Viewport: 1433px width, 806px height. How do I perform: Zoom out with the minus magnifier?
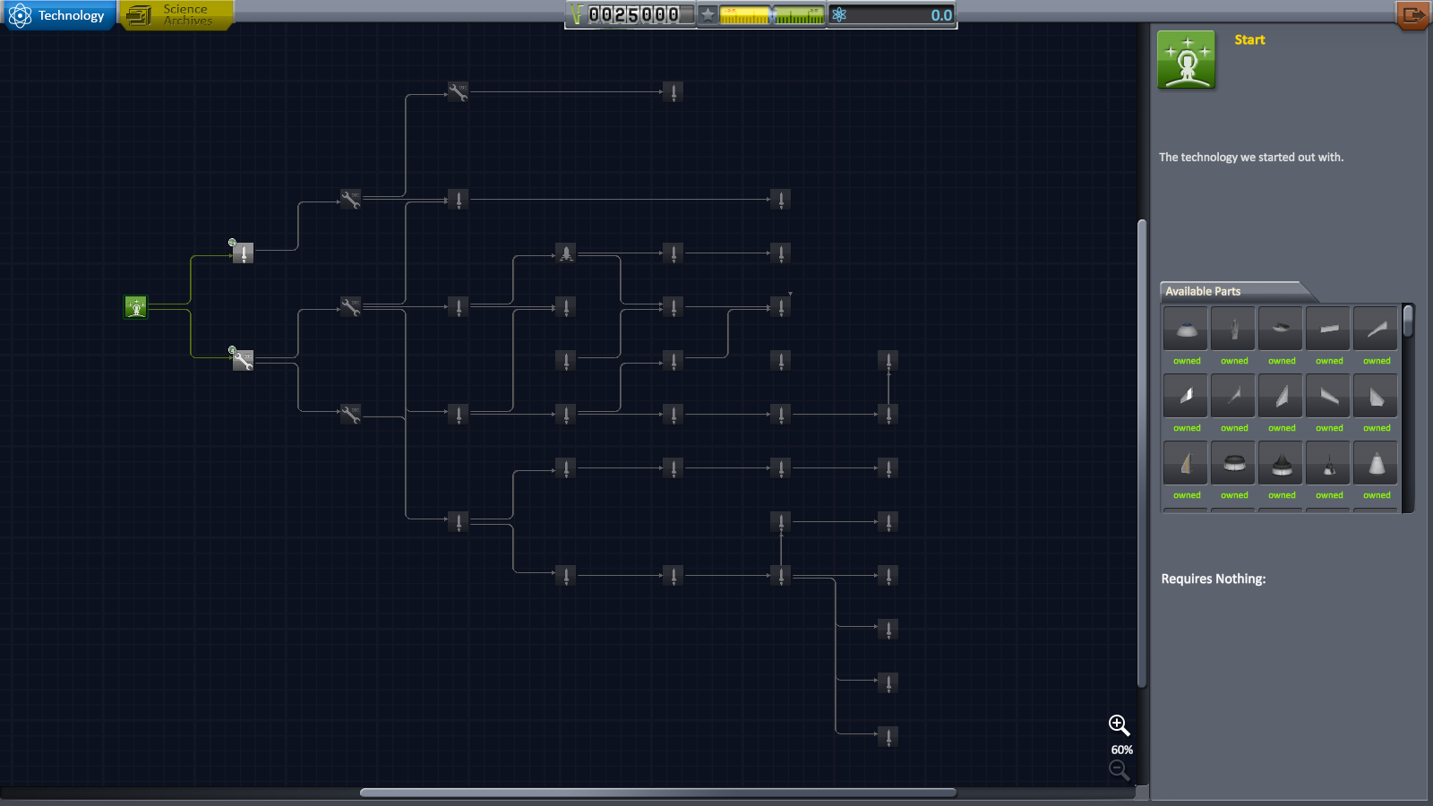1119,769
